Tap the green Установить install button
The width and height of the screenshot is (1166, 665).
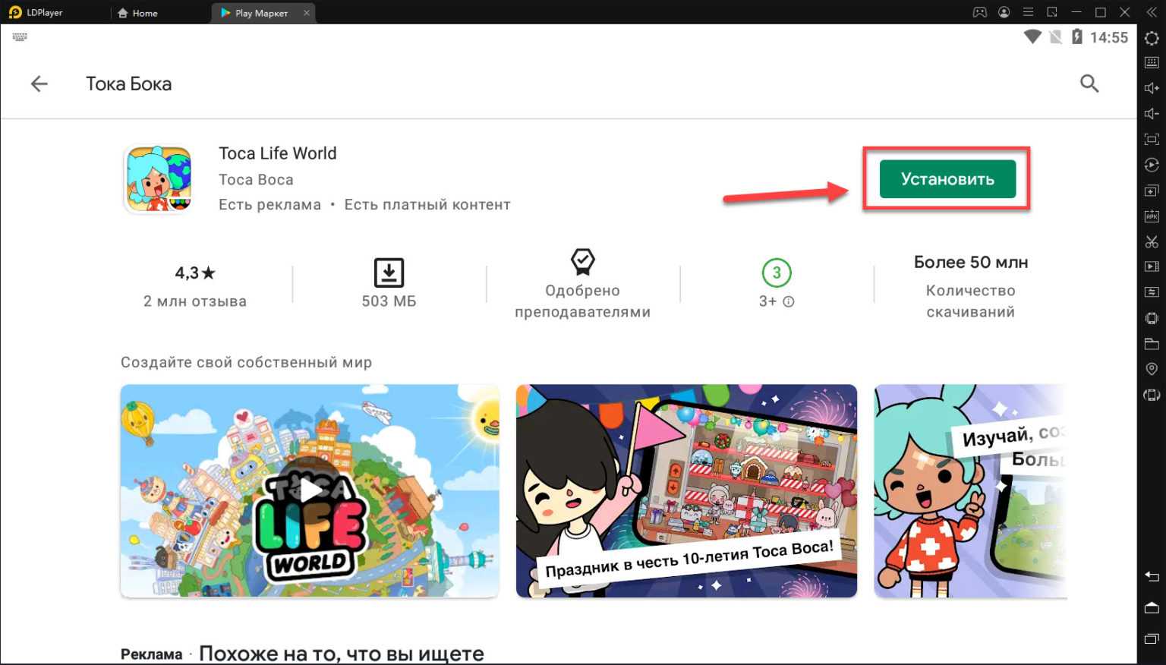[947, 179]
